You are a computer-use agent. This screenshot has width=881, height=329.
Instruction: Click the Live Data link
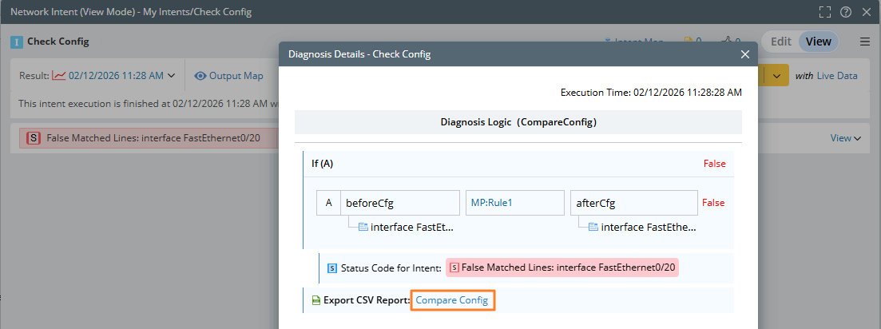[x=837, y=76]
